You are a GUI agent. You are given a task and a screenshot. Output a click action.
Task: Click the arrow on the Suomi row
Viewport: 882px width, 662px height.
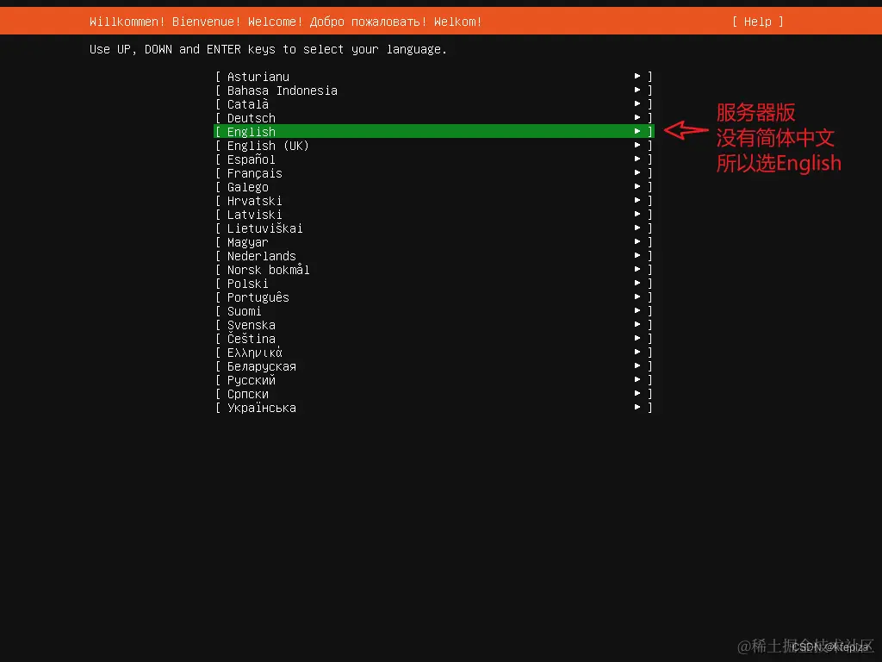point(637,310)
